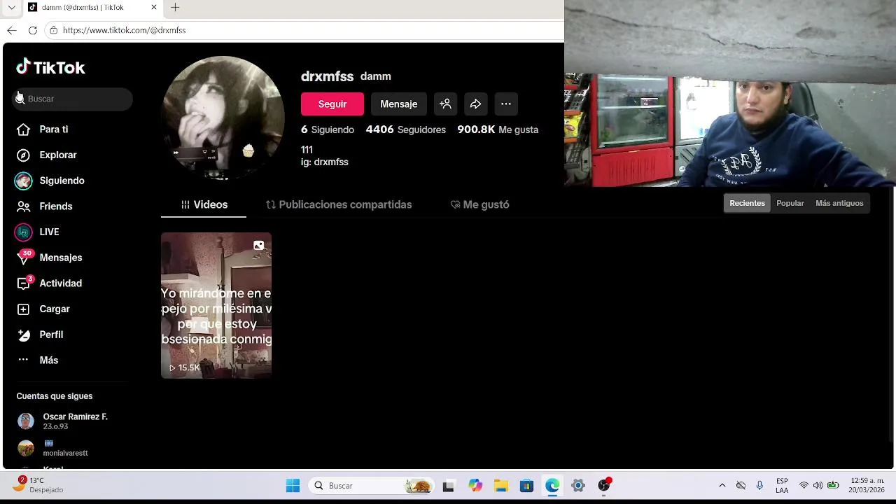The image size is (896, 504).
Task: Switch to Microsoft Edge in the taskbar
Action: click(x=552, y=486)
